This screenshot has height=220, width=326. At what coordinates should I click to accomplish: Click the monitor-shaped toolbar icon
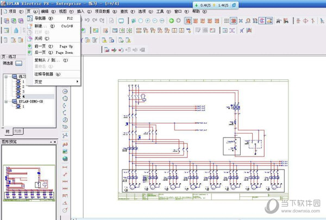click(121, 21)
